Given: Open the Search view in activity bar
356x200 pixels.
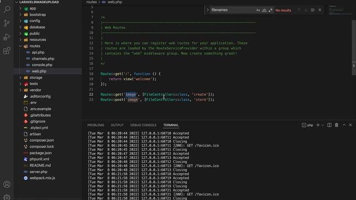Looking at the screenshot, I should click(x=7, y=9).
